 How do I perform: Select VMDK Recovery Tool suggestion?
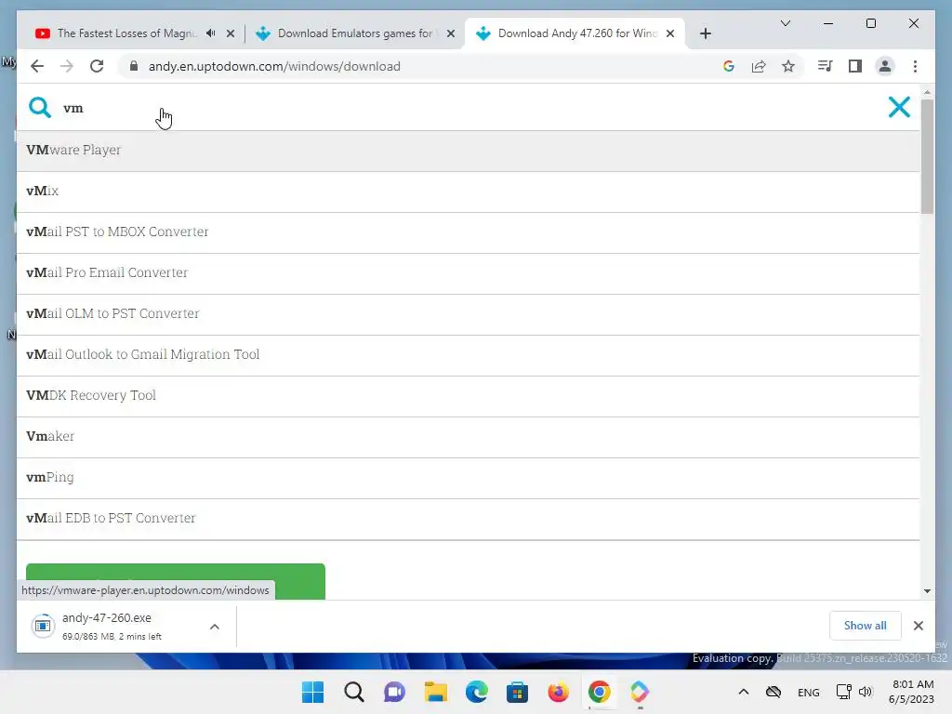click(x=468, y=395)
